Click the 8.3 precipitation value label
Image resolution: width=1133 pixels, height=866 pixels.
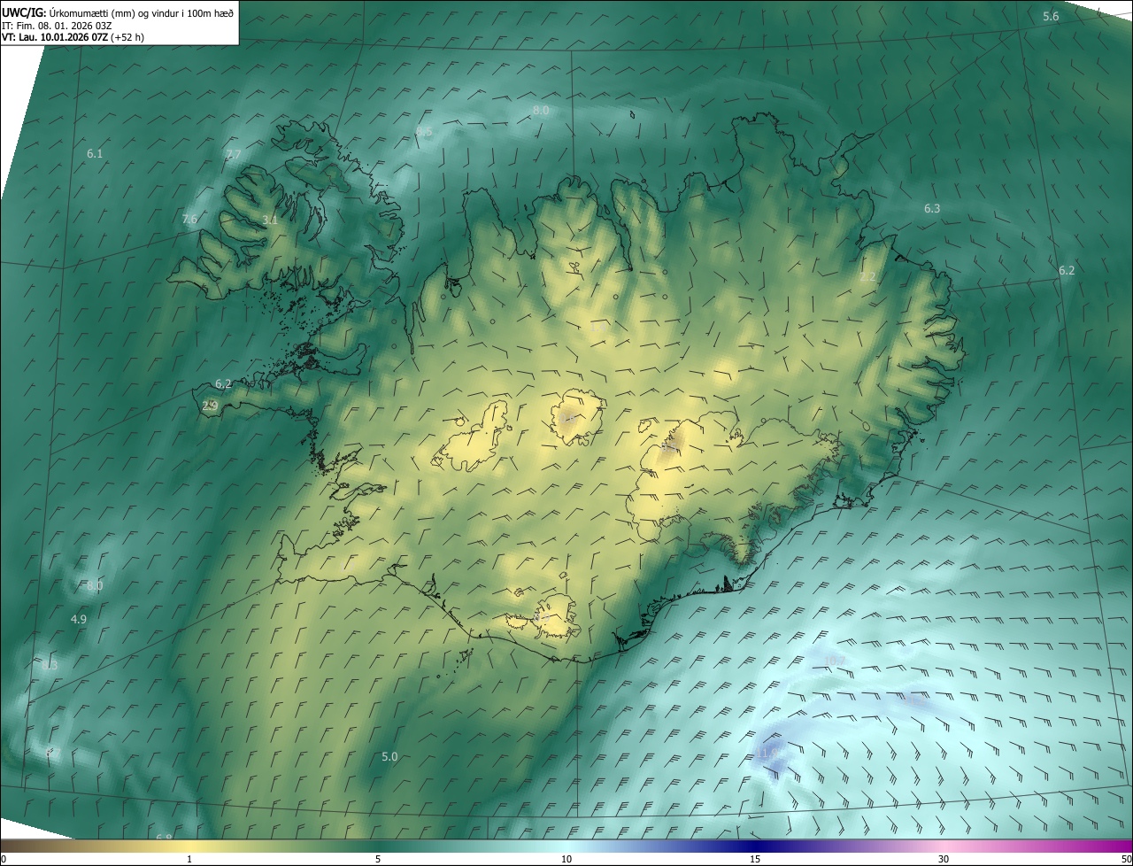[49, 665]
